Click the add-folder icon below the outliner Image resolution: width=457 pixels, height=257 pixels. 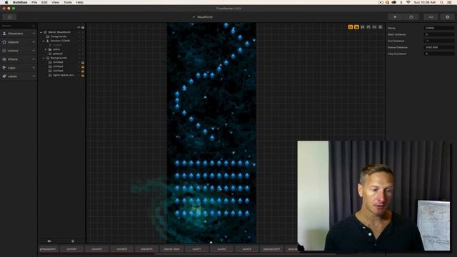pyautogui.click(x=49, y=241)
